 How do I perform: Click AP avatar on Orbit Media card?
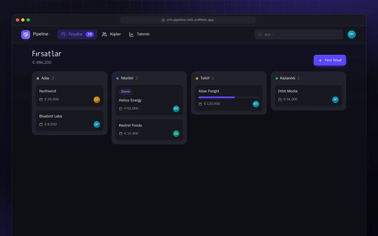pos(335,99)
